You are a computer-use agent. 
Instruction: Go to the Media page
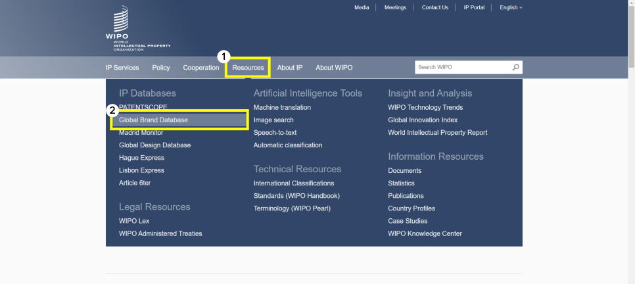click(x=362, y=7)
